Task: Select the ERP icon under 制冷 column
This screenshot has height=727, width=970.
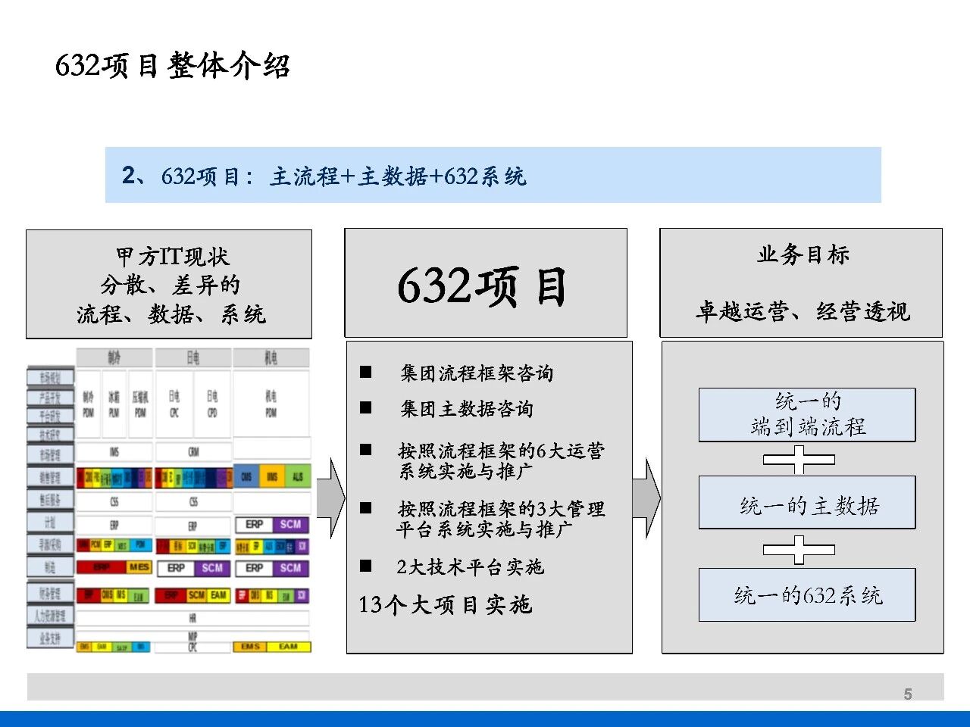Action: pyautogui.click(x=114, y=524)
